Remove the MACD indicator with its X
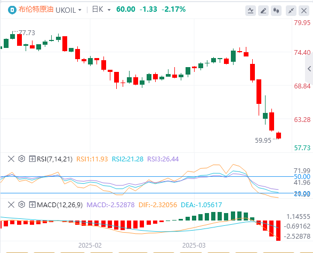313x253 pixels. 11,205
